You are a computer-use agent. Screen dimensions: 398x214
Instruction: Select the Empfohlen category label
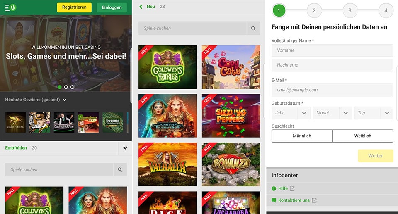(16, 148)
